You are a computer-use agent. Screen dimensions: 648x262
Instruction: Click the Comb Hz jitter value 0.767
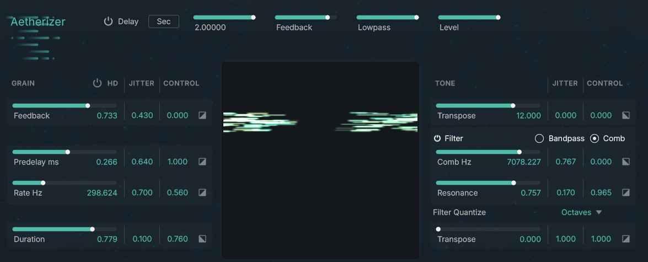pos(566,162)
